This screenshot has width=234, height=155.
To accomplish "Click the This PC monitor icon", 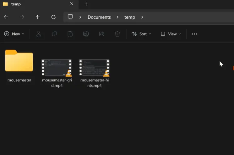I will tap(70, 17).
